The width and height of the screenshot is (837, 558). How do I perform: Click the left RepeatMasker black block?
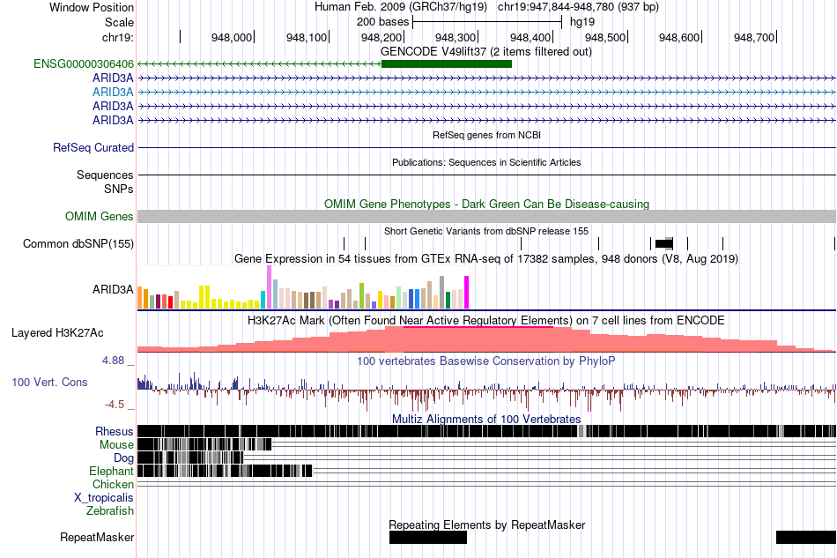[428, 537]
